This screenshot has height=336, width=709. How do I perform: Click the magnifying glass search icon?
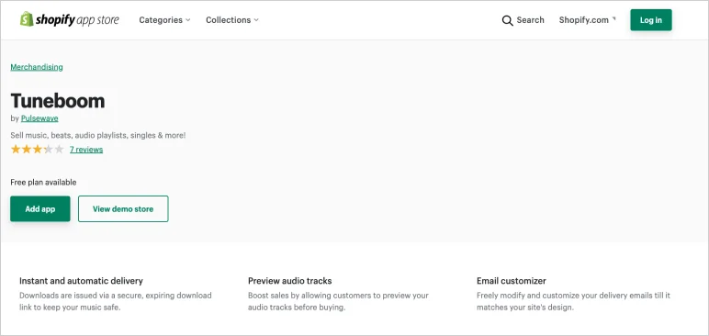[x=507, y=20]
